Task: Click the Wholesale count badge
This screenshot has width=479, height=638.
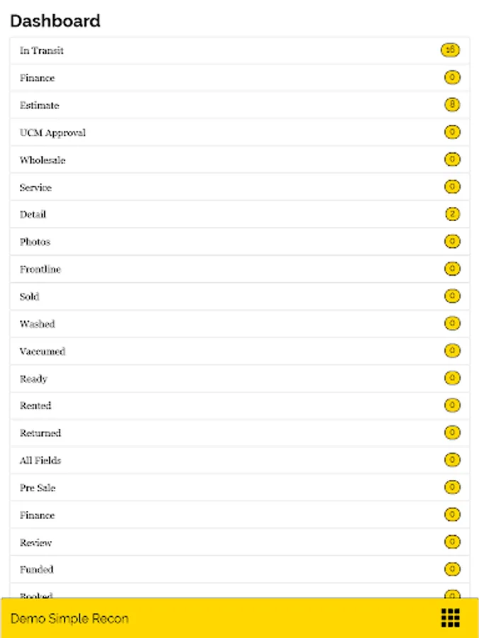Action: tap(452, 159)
